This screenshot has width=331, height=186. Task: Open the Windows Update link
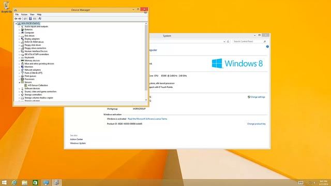point(78,143)
